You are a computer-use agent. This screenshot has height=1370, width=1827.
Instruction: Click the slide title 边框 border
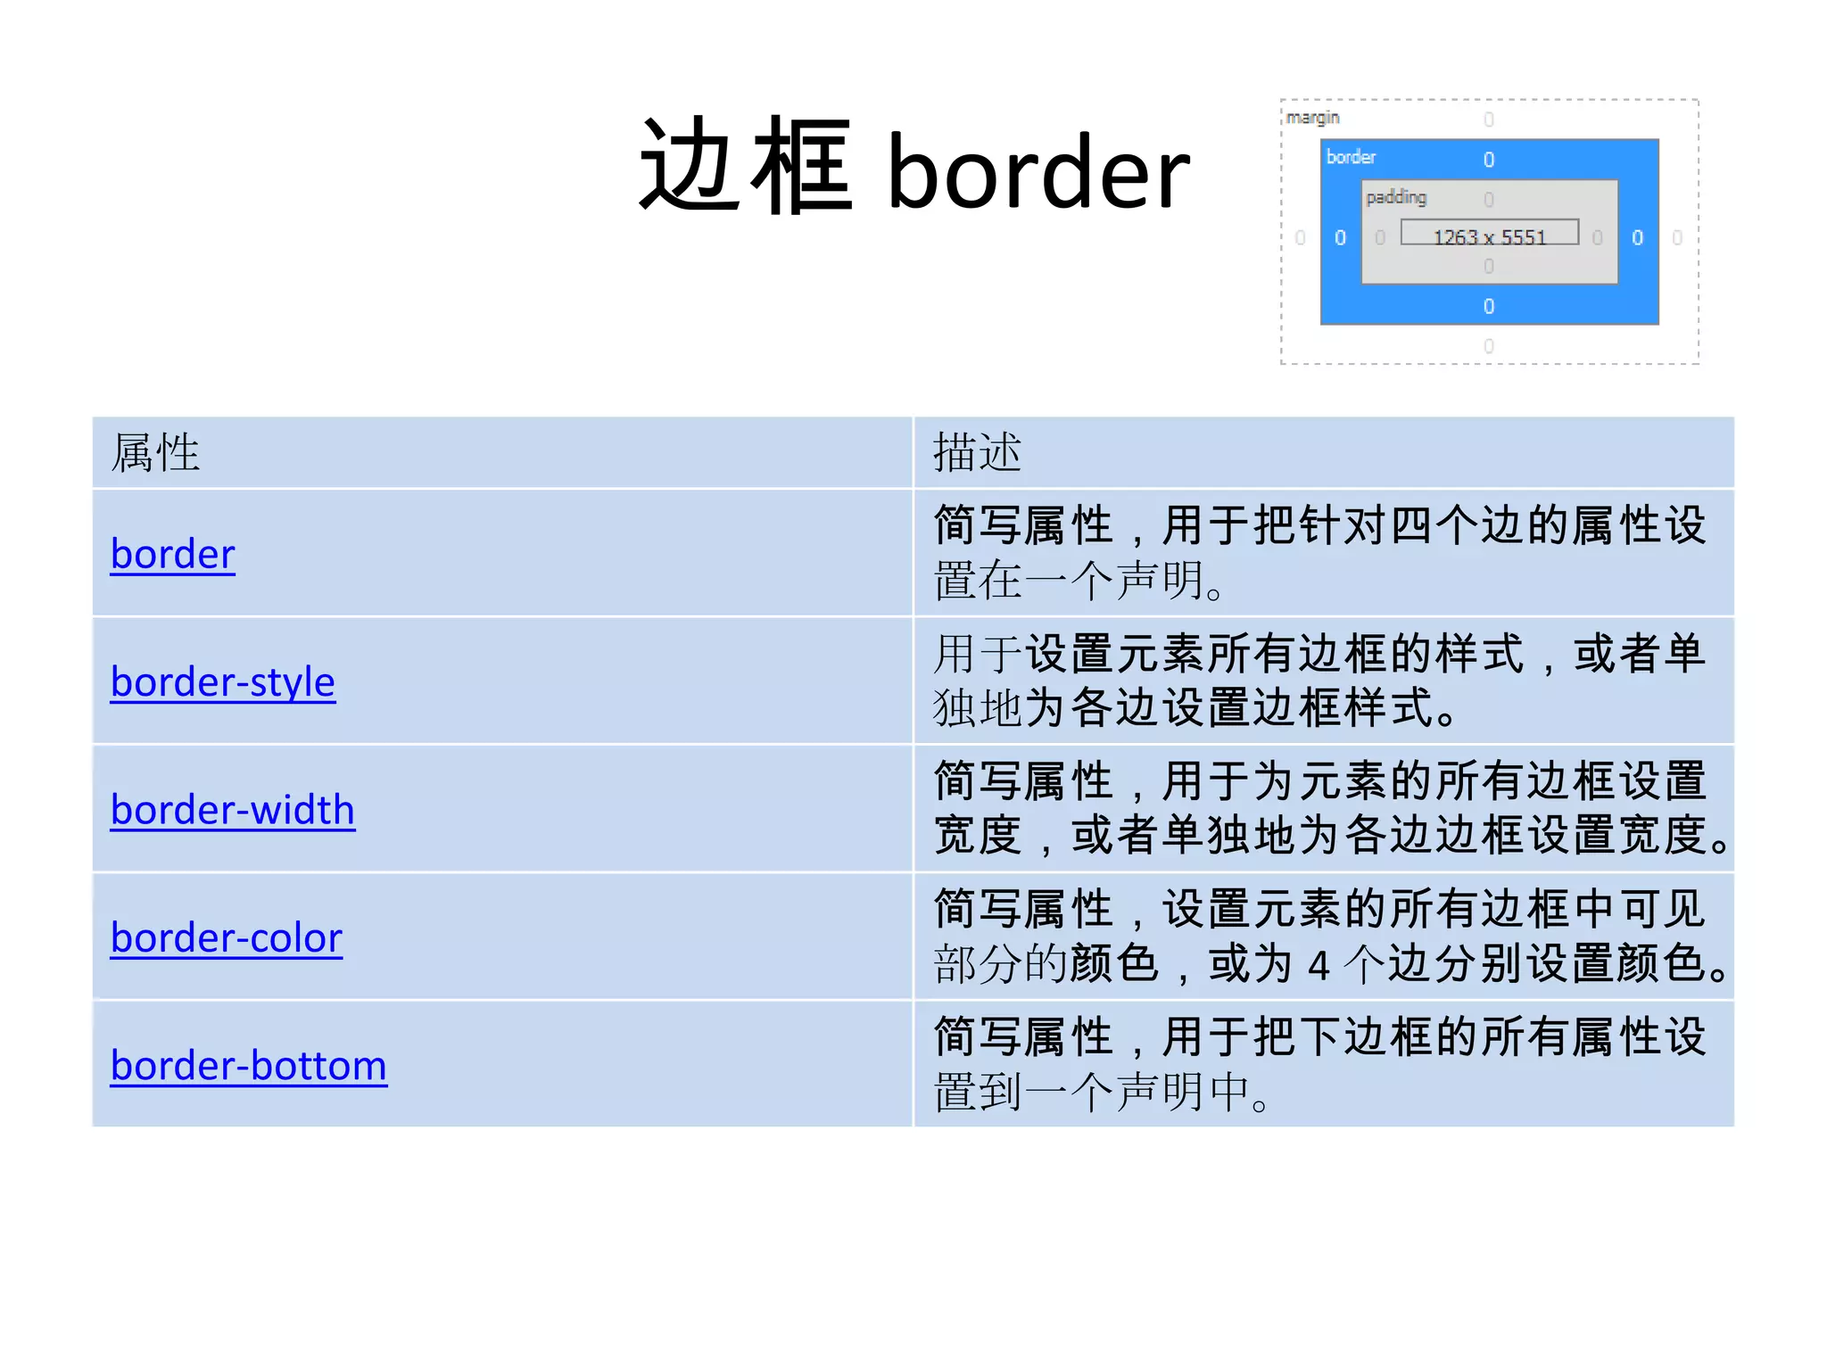(913, 169)
